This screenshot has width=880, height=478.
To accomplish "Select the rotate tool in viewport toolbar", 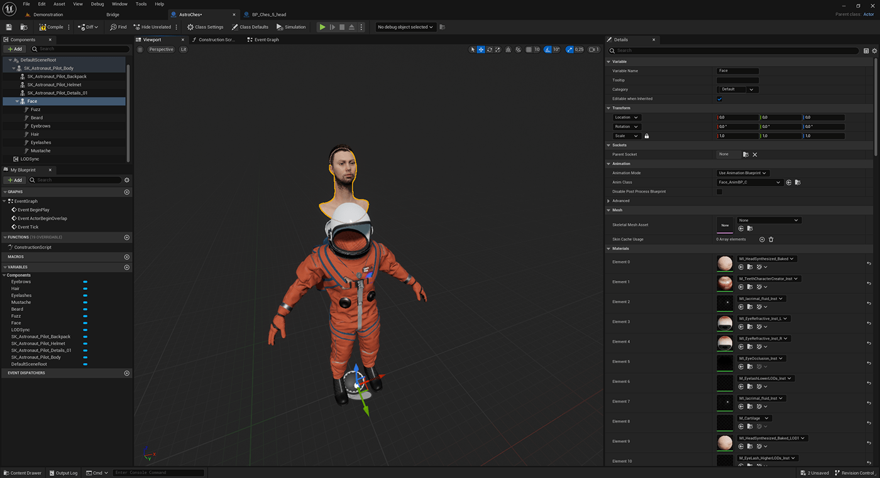I will tap(490, 50).
